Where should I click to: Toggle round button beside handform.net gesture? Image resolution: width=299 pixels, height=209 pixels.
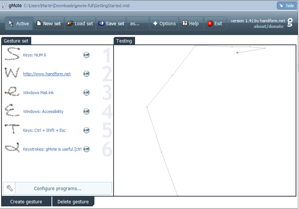click(x=87, y=74)
